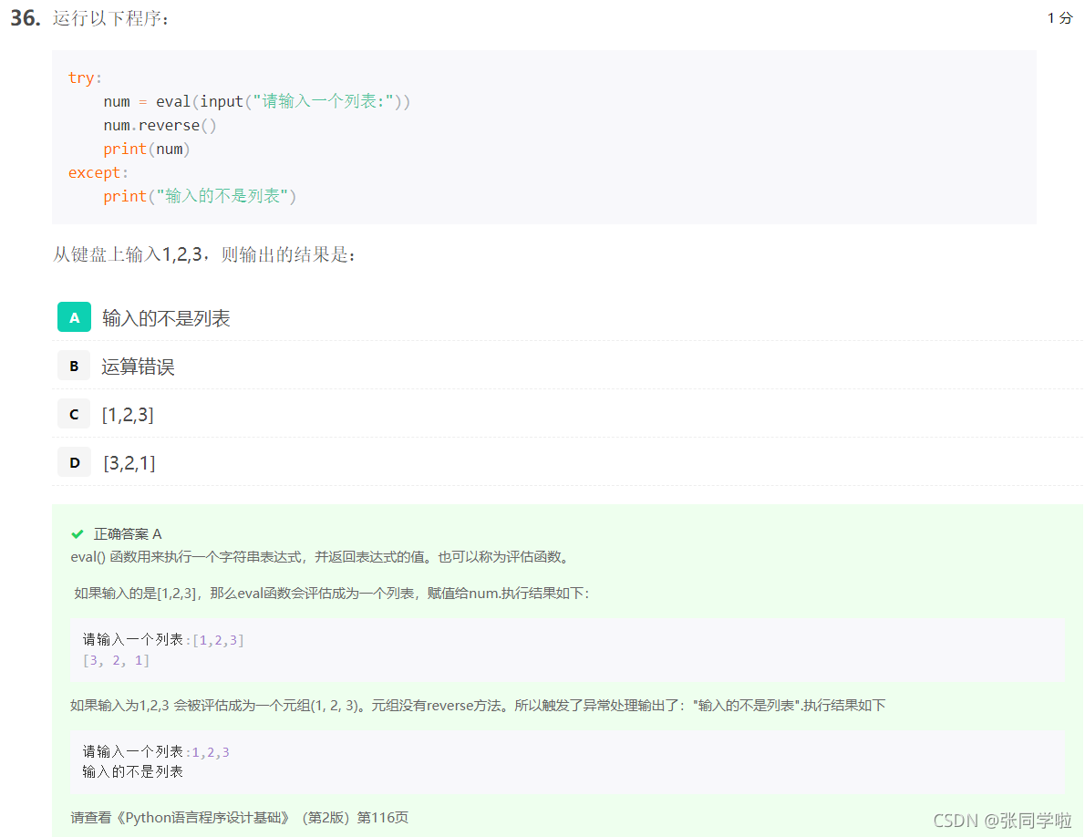Screen dimensions: 1085x837
Task: Click the 如果输入为1,2,3 explanation sentence
Action: tap(478, 706)
